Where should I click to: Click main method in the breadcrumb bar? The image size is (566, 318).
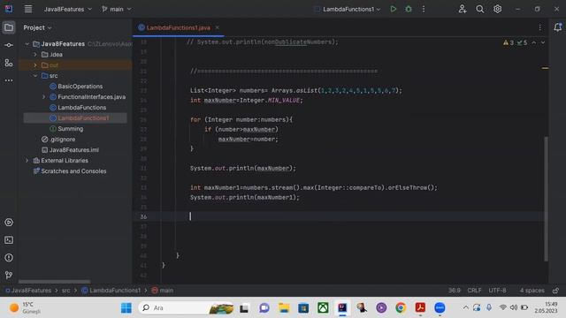coord(163,291)
